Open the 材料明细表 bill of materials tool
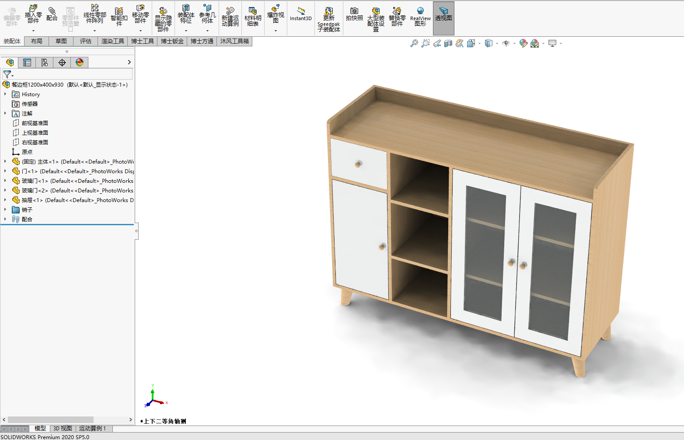 point(253,17)
